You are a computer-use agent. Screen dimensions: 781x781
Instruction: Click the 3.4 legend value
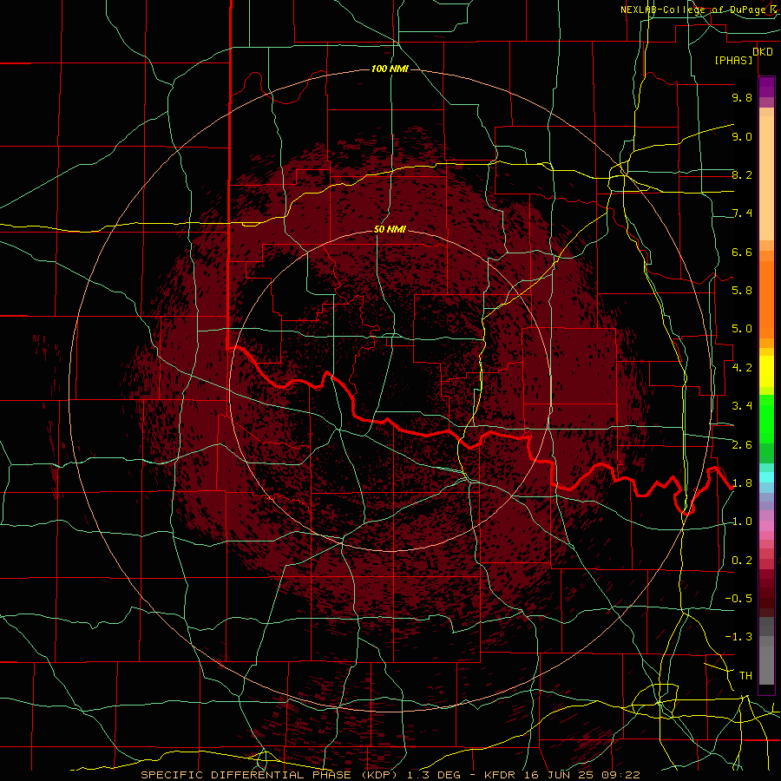742,406
